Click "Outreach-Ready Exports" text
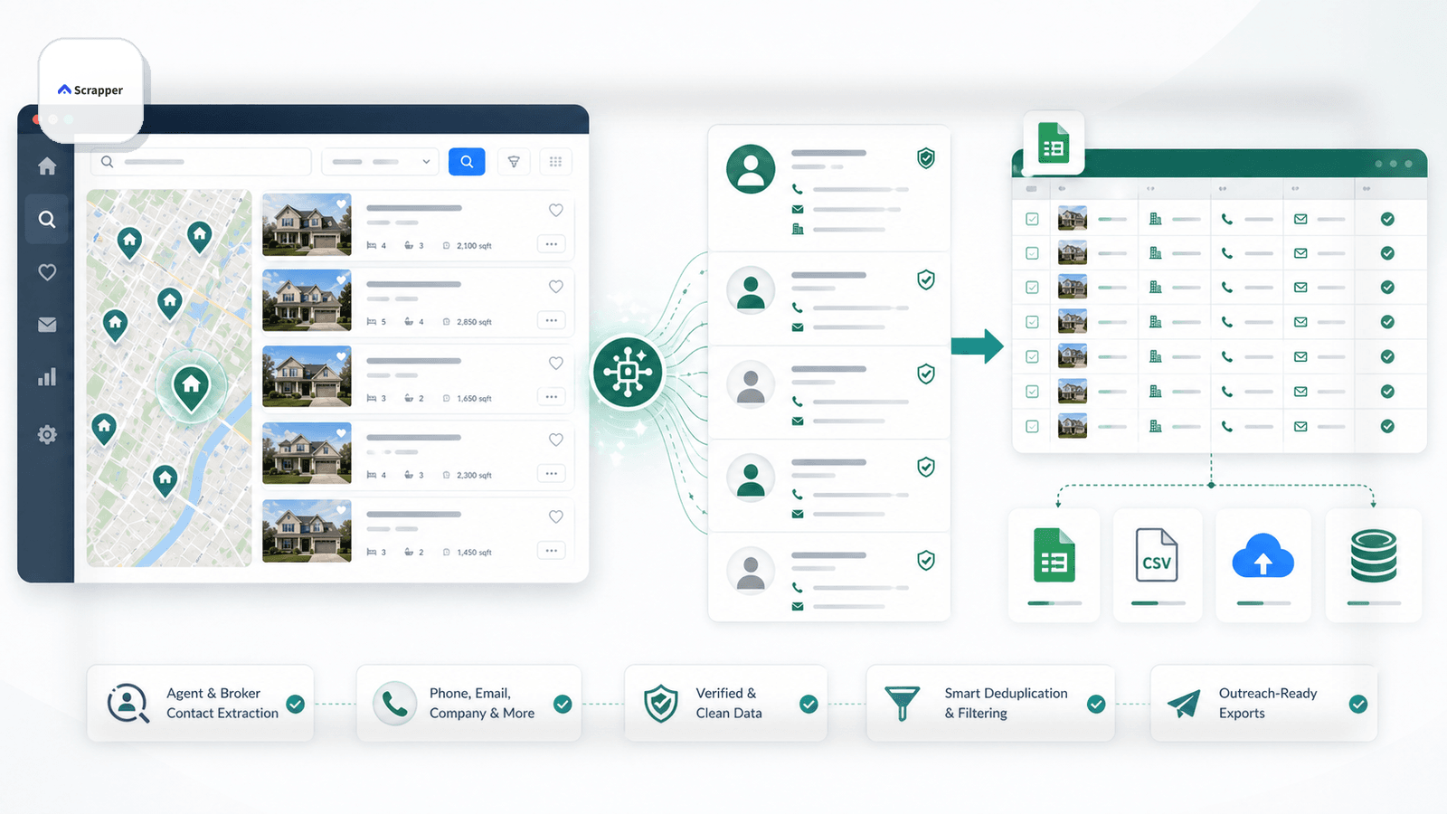1447x814 pixels. [x=1268, y=703]
